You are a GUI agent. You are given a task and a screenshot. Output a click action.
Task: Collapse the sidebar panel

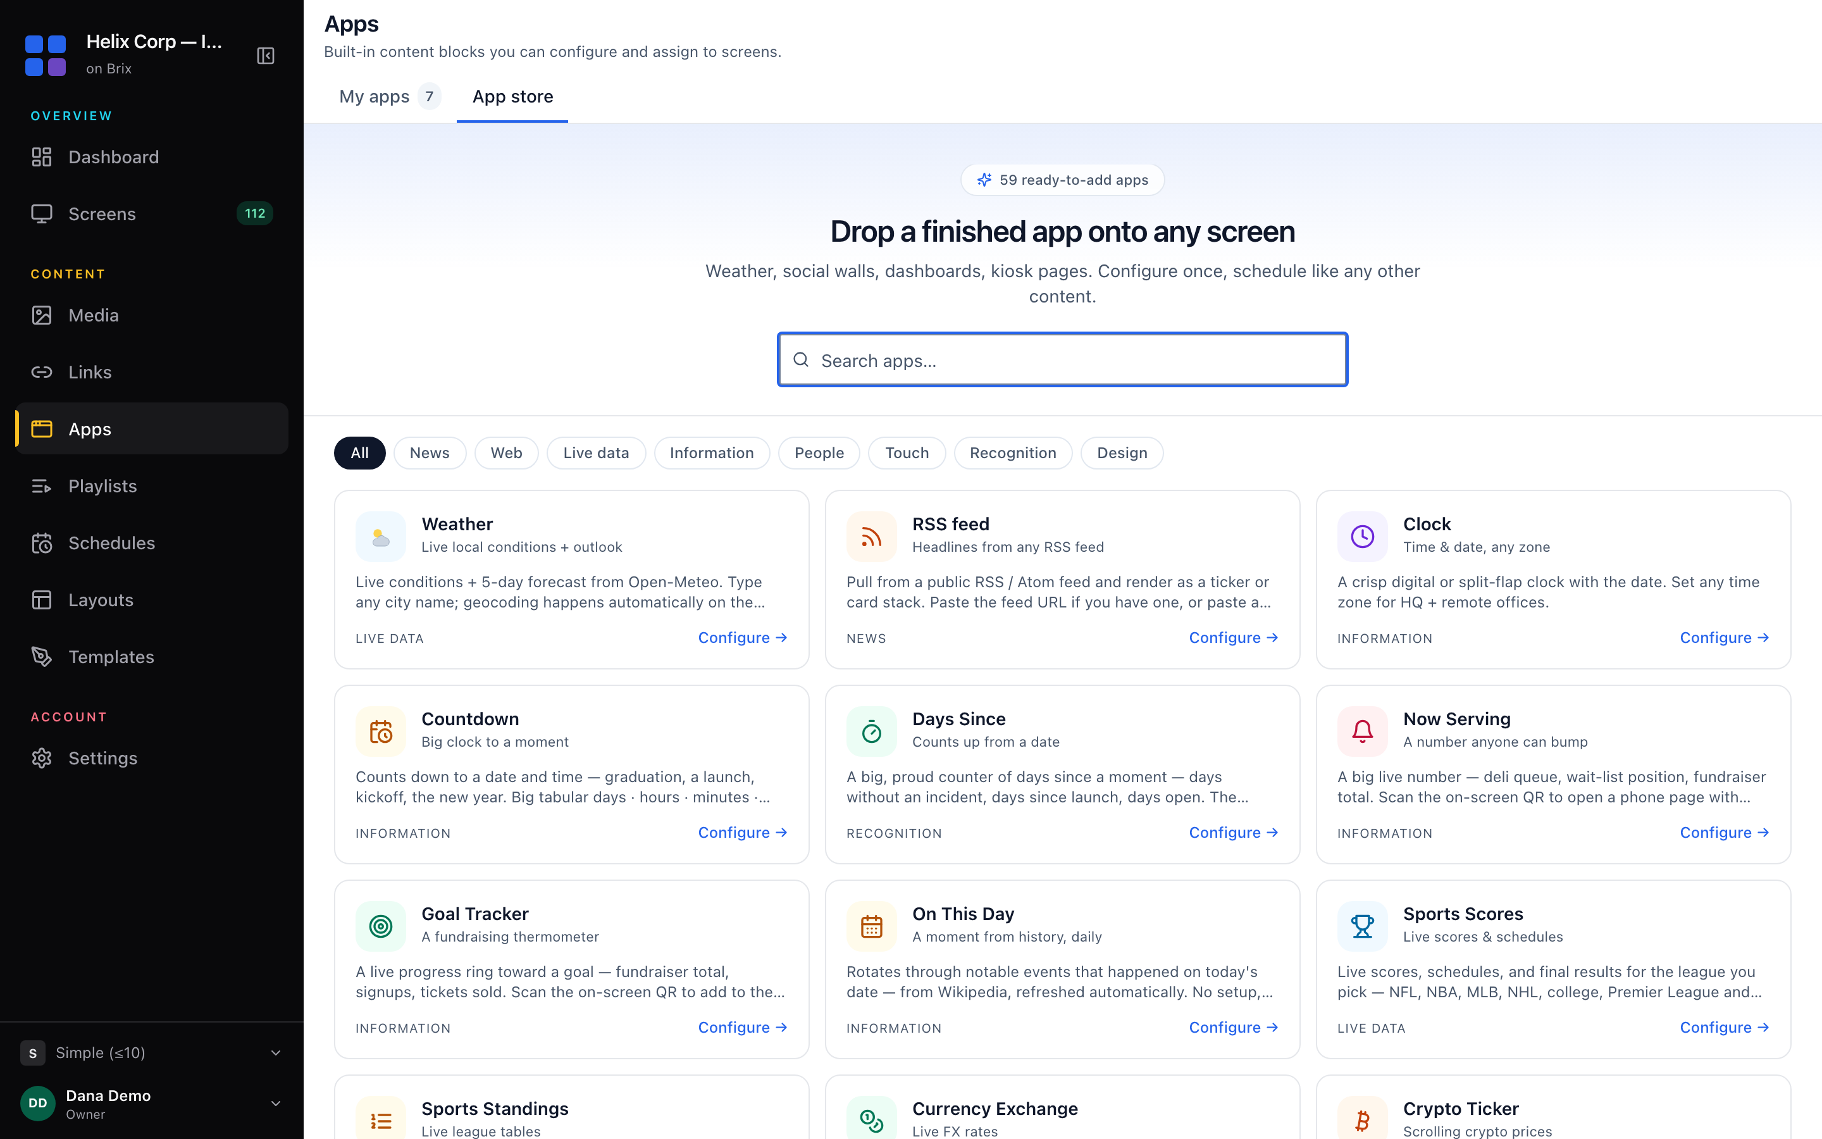[x=266, y=56]
